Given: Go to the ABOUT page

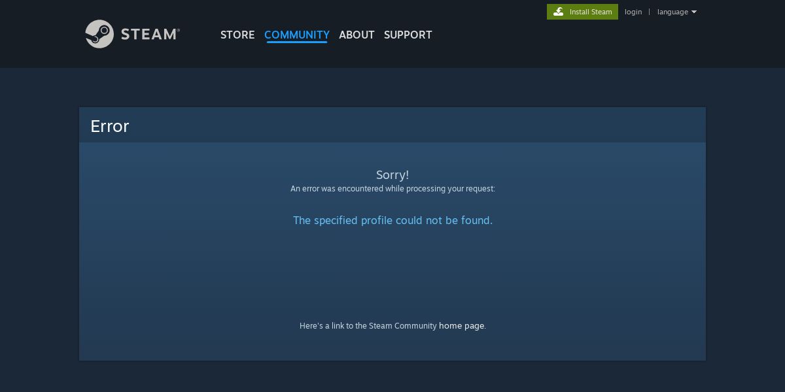Looking at the screenshot, I should point(357,35).
